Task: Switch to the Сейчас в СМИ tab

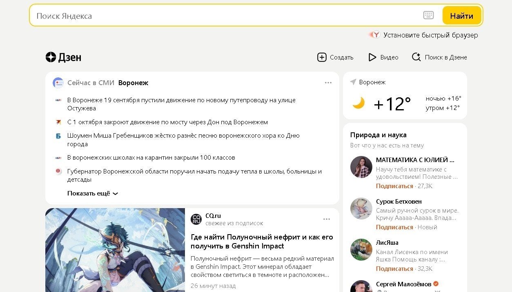Action: (x=91, y=83)
